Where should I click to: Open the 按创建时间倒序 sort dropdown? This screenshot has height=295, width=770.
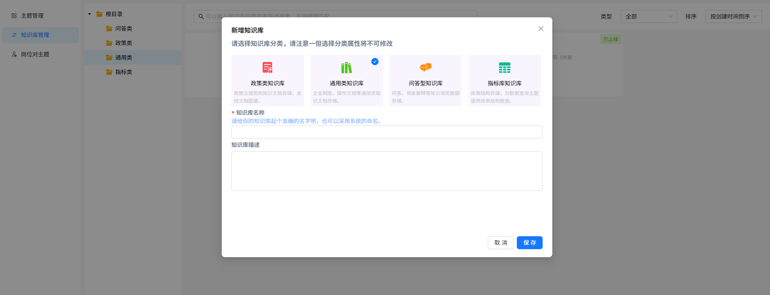(733, 17)
